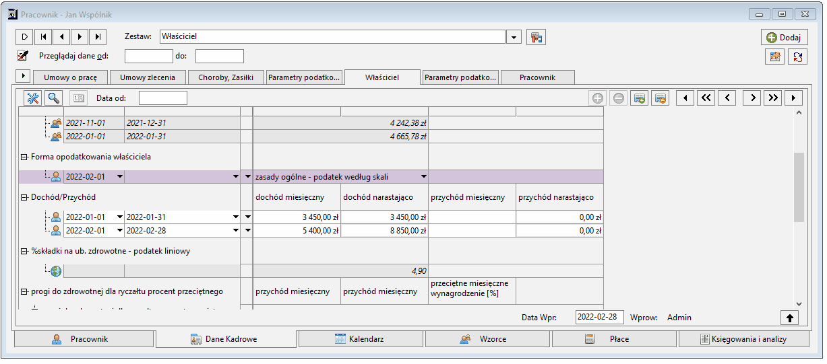Image resolution: width=827 pixels, height=364 pixels.
Task: Click the tools wrench icon in grid toolbar
Action: point(33,98)
